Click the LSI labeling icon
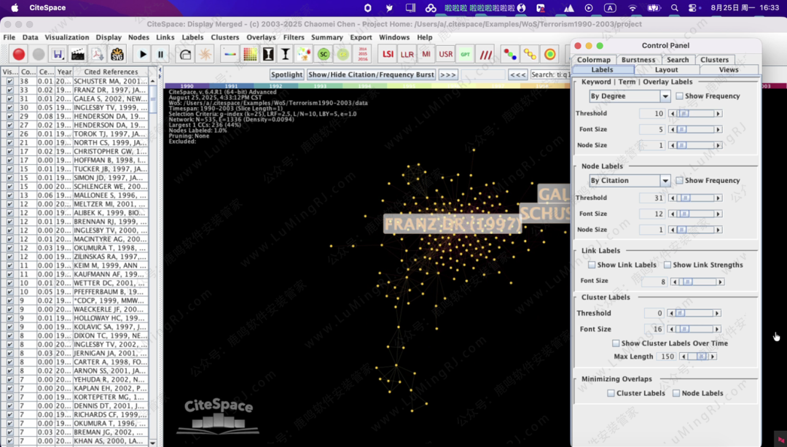 pos(388,55)
